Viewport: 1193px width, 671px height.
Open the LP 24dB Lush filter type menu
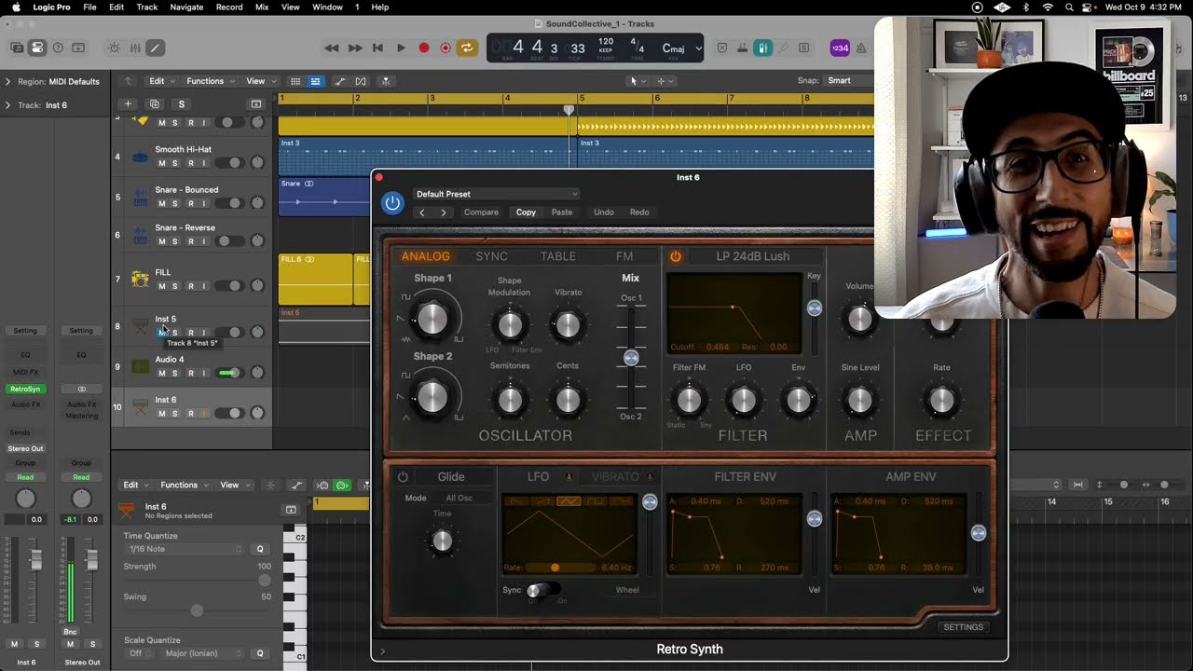pyautogui.click(x=753, y=256)
